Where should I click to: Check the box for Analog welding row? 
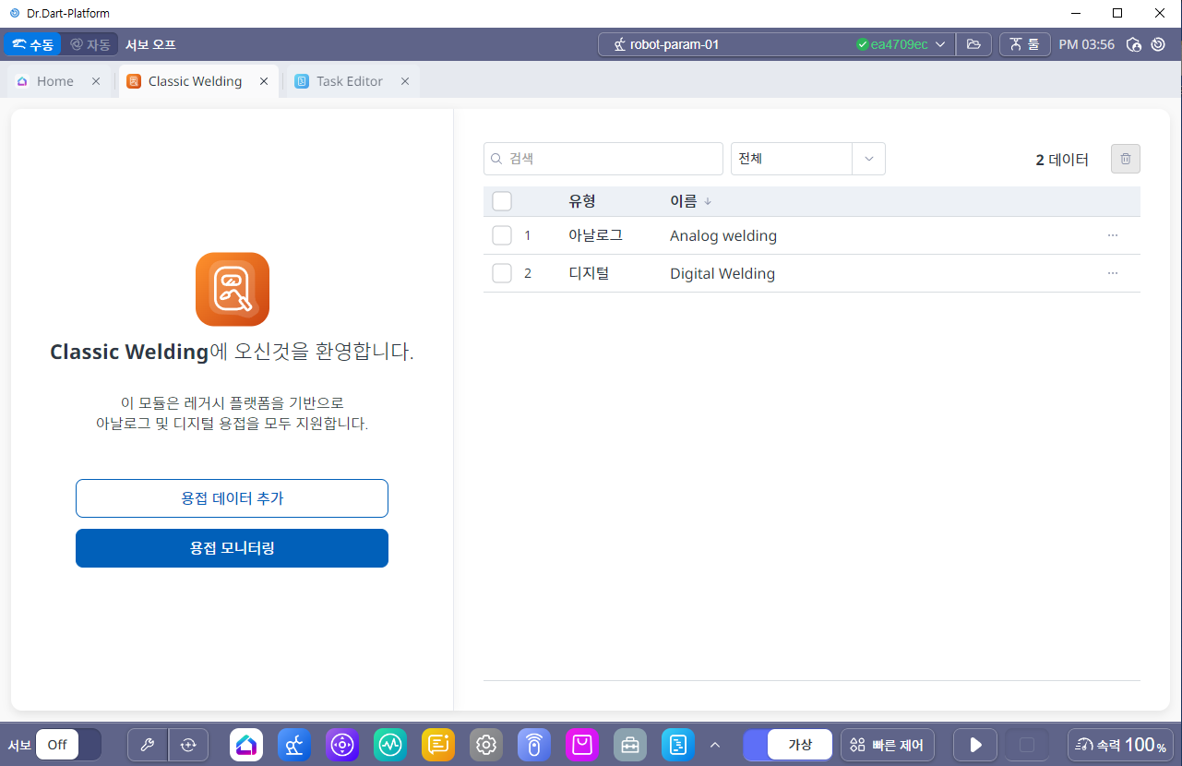click(x=502, y=236)
